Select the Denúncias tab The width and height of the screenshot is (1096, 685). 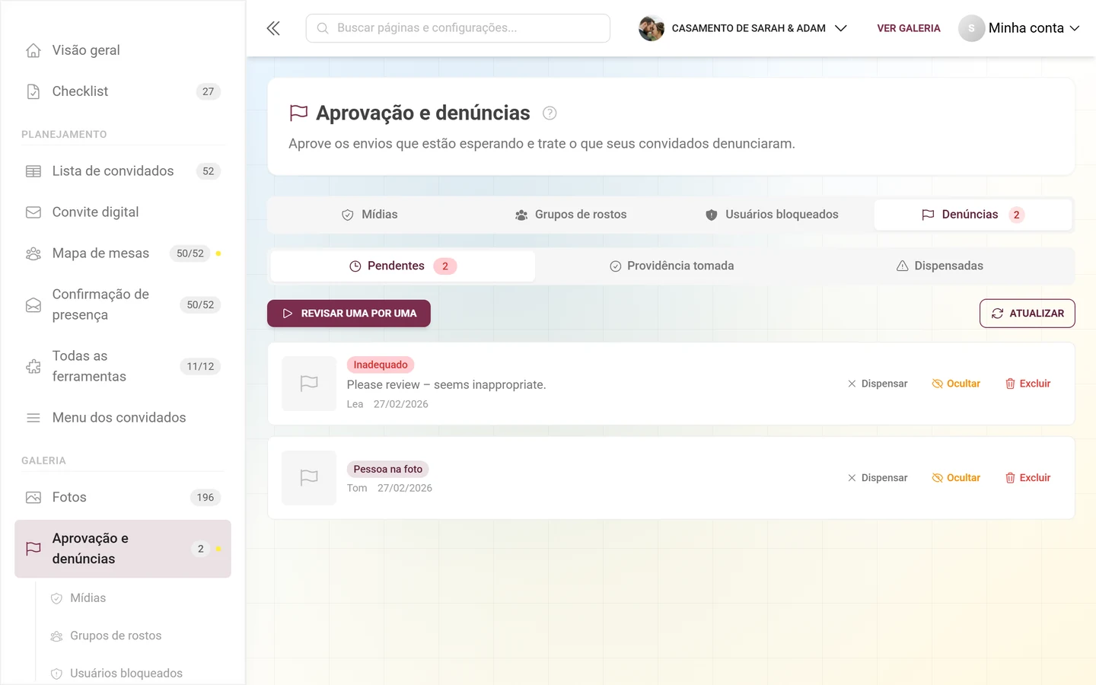(973, 215)
